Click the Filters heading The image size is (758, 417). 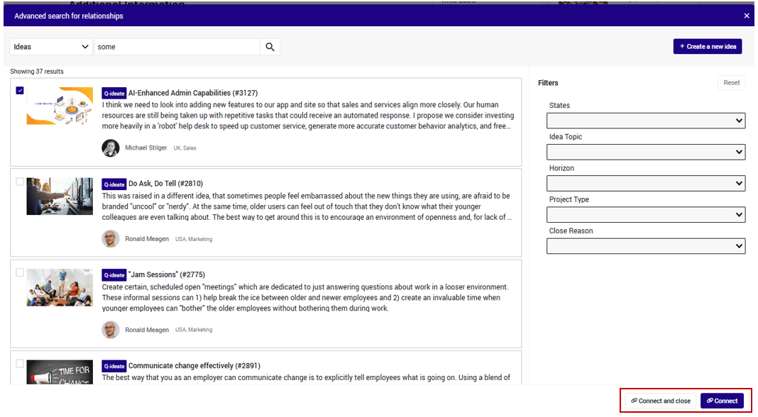[548, 83]
